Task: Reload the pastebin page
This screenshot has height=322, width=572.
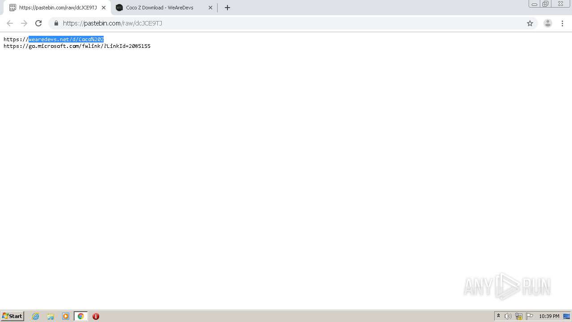Action: [x=38, y=23]
